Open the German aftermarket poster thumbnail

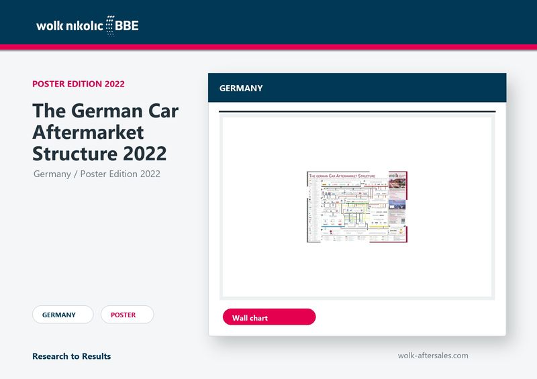[x=357, y=207]
